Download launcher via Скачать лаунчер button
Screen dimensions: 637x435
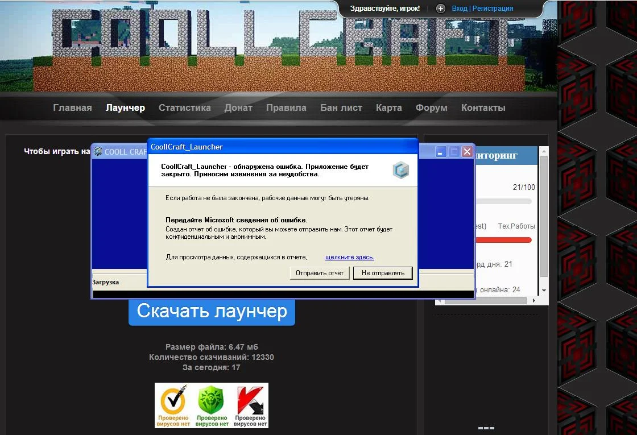tap(212, 312)
